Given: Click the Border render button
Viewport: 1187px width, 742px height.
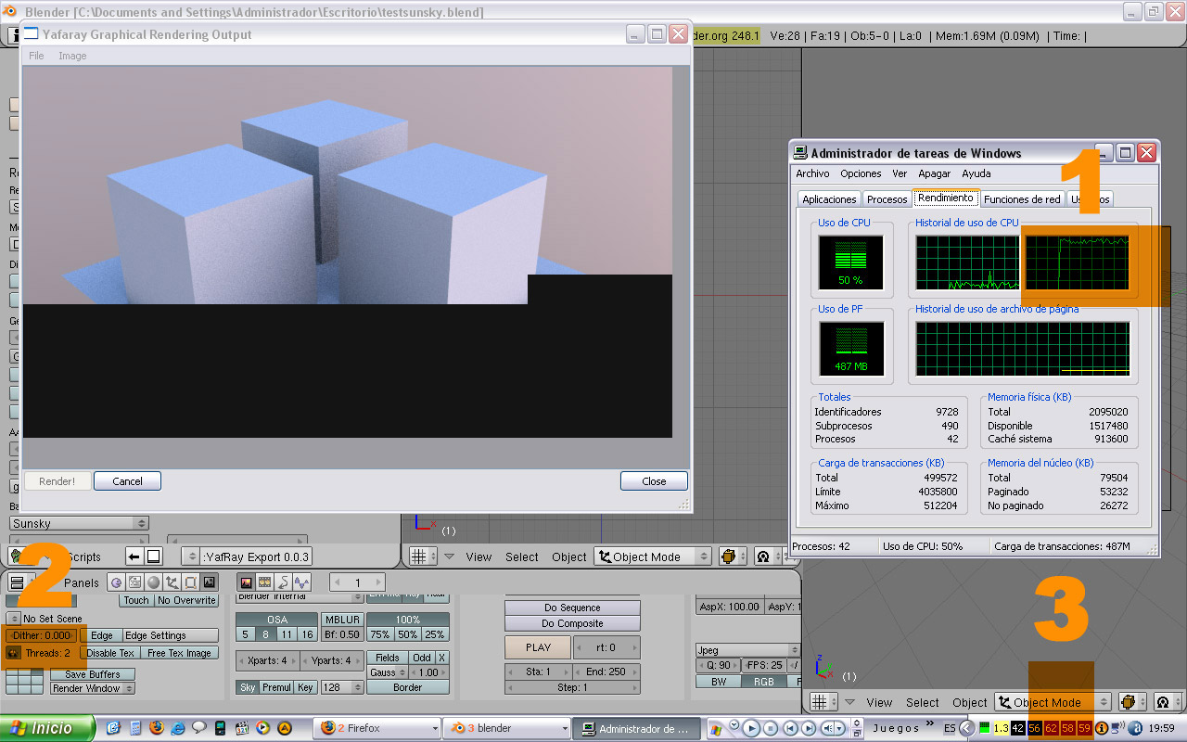Looking at the screenshot, I should point(408,687).
